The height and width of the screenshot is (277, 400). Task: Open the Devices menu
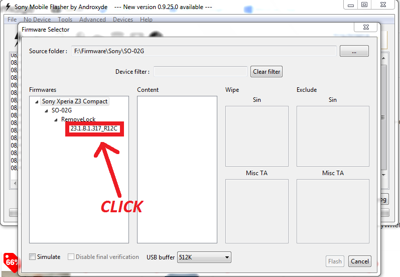coord(123,20)
